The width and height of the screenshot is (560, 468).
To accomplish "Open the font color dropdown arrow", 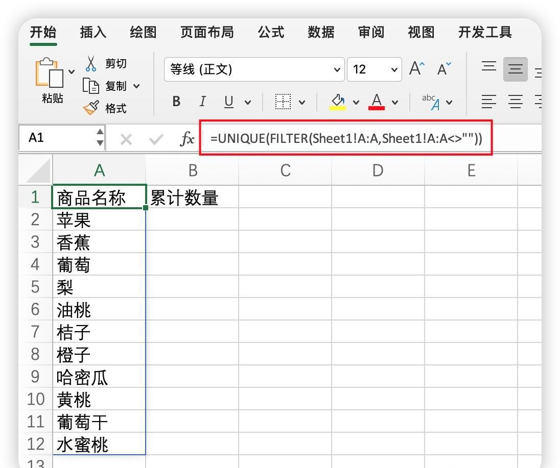I will pyautogui.click(x=395, y=103).
